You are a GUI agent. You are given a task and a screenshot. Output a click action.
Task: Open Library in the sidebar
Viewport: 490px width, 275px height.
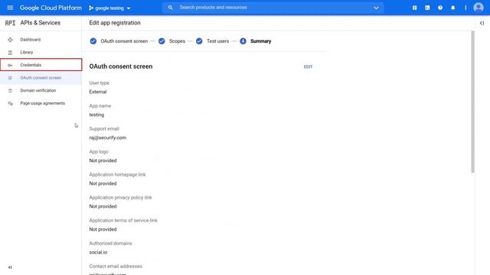click(41, 53)
